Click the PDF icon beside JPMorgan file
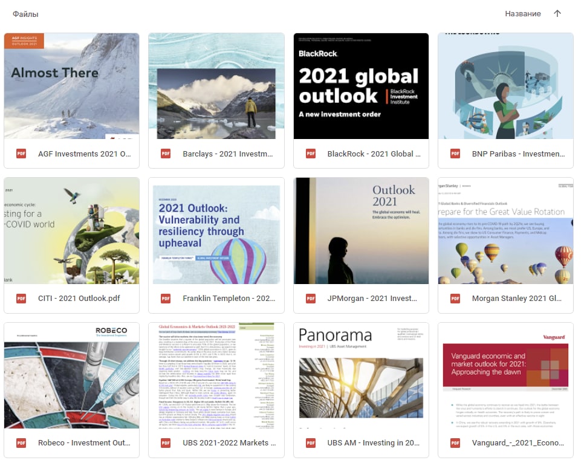This screenshot has width=587, height=466. coord(311,299)
